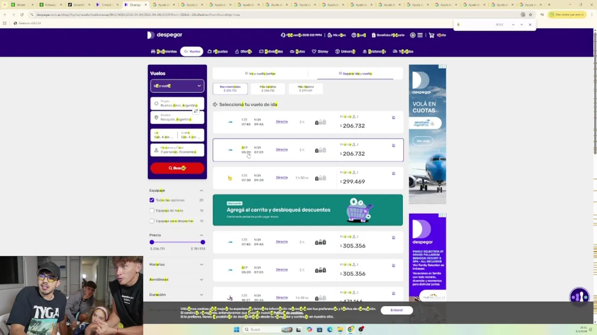The image size is (597, 335).
Task: Swap origin and destination with arrows icon
Action: click(196, 111)
